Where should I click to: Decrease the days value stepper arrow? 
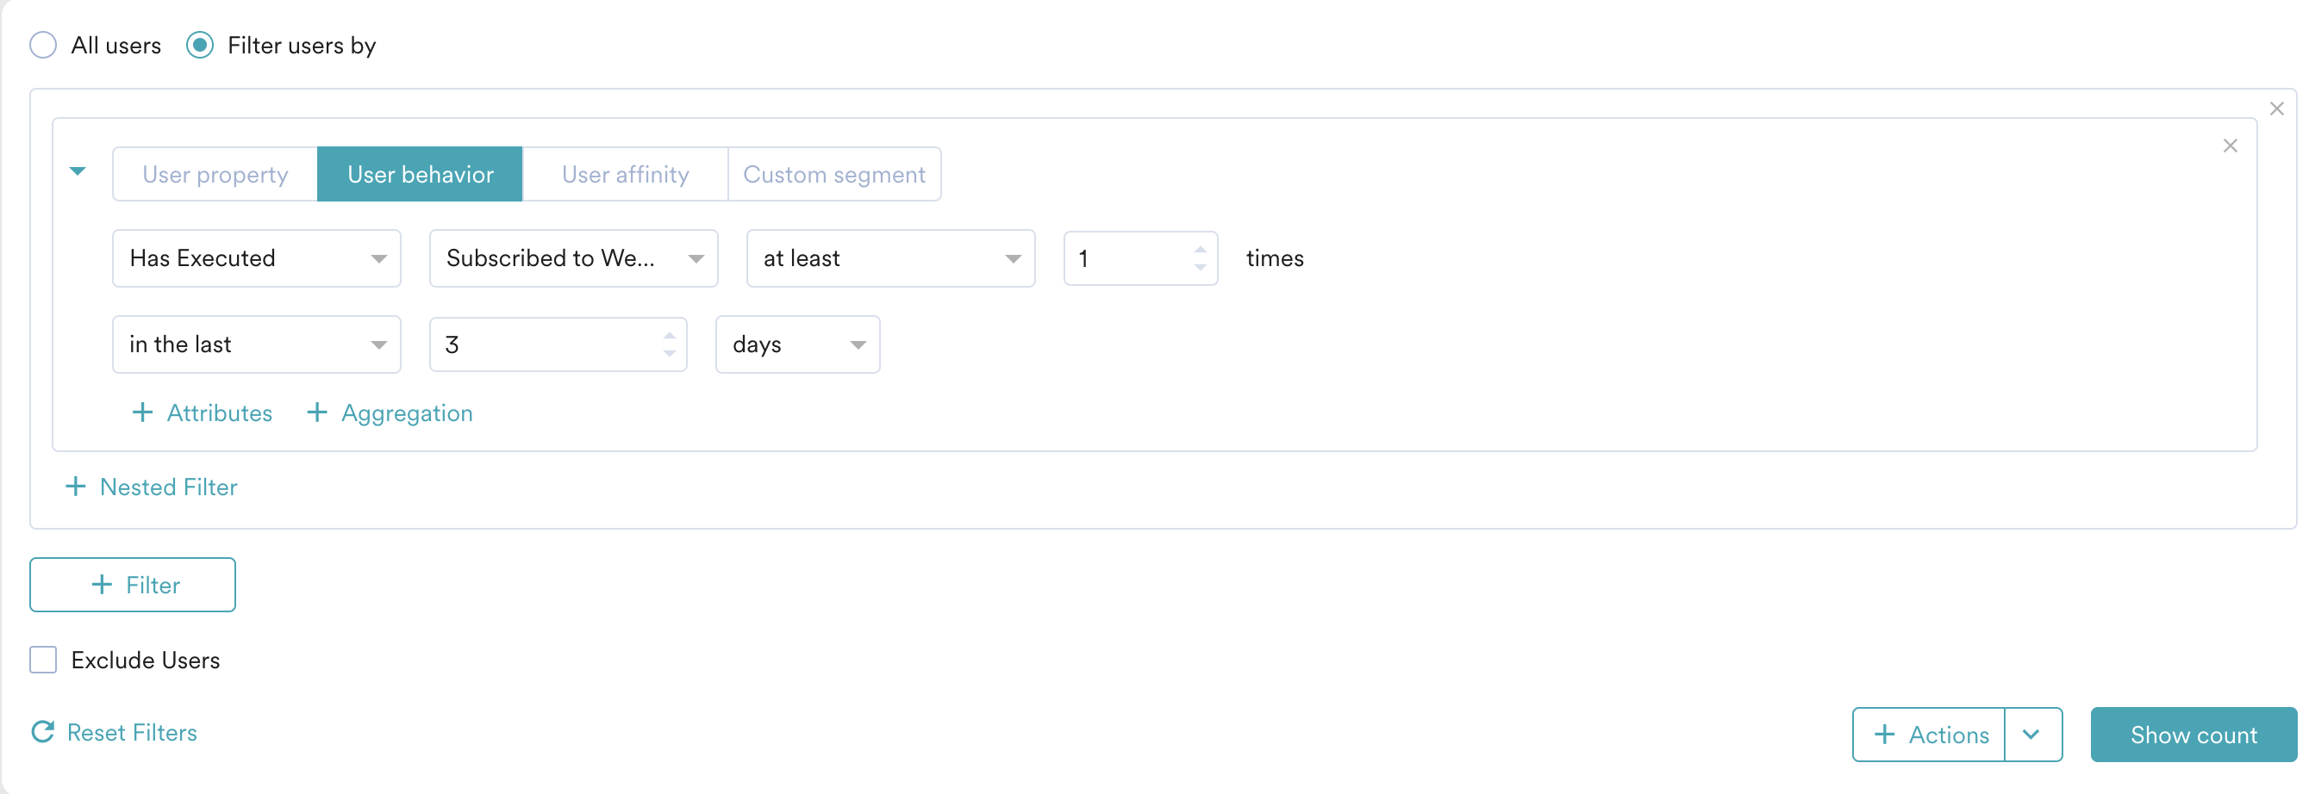point(670,354)
